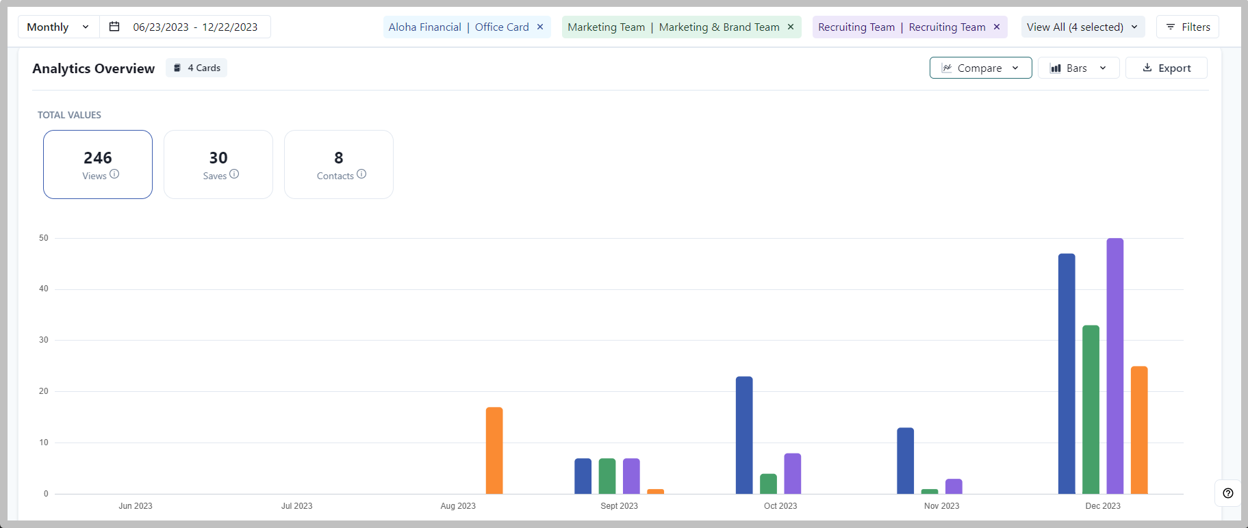This screenshot has width=1248, height=528.
Task: Open the Bars chart type dropdown
Action: pos(1079,68)
